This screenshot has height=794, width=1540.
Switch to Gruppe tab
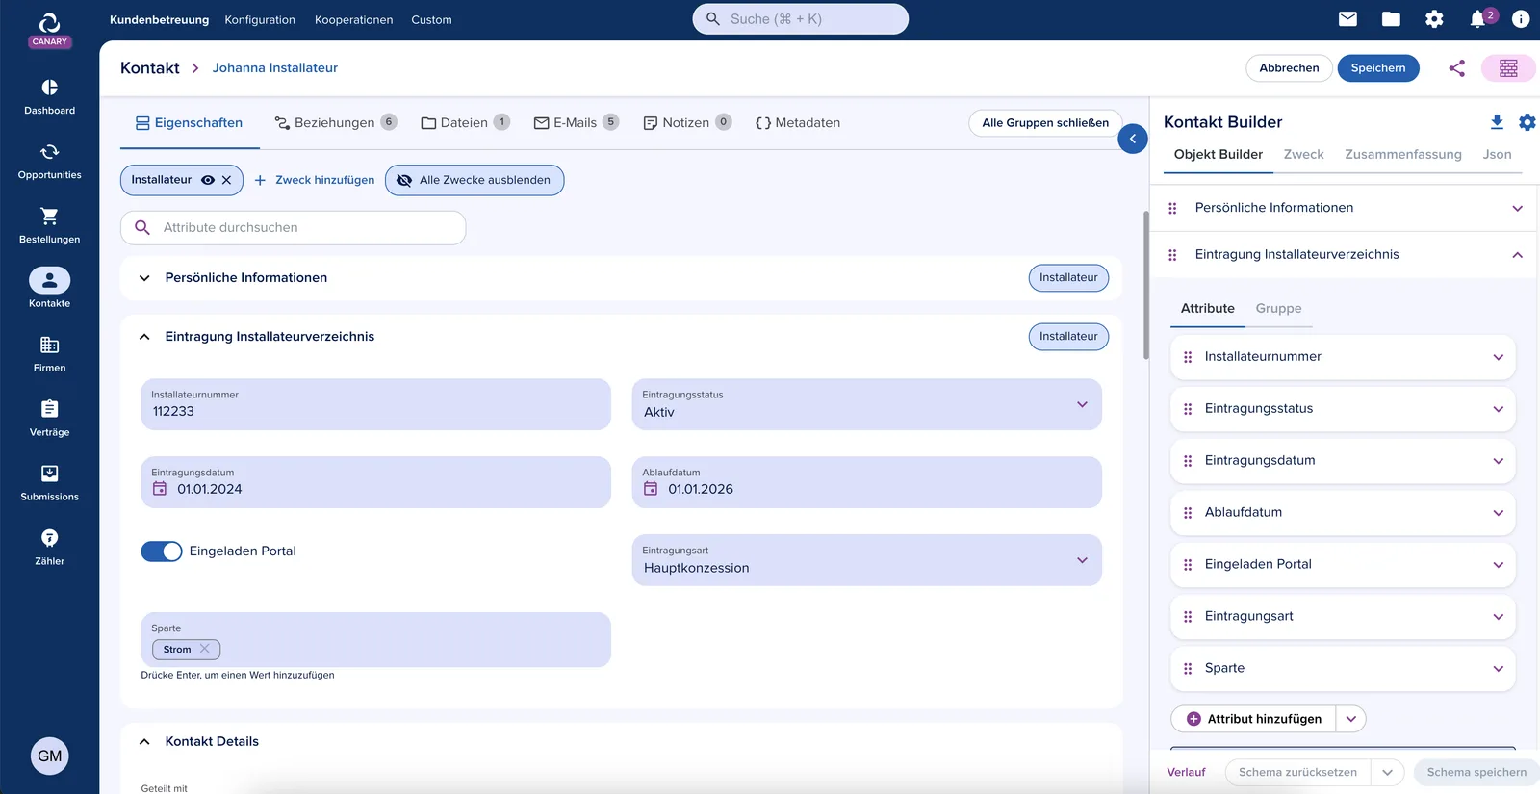click(1278, 309)
